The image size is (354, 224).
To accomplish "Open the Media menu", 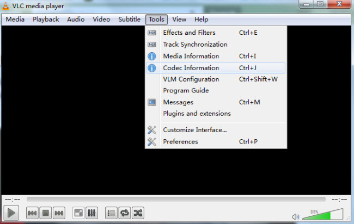I will [15, 20].
